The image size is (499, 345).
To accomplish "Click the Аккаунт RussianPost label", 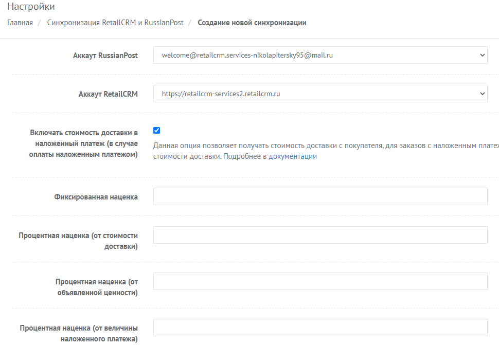I will (105, 56).
